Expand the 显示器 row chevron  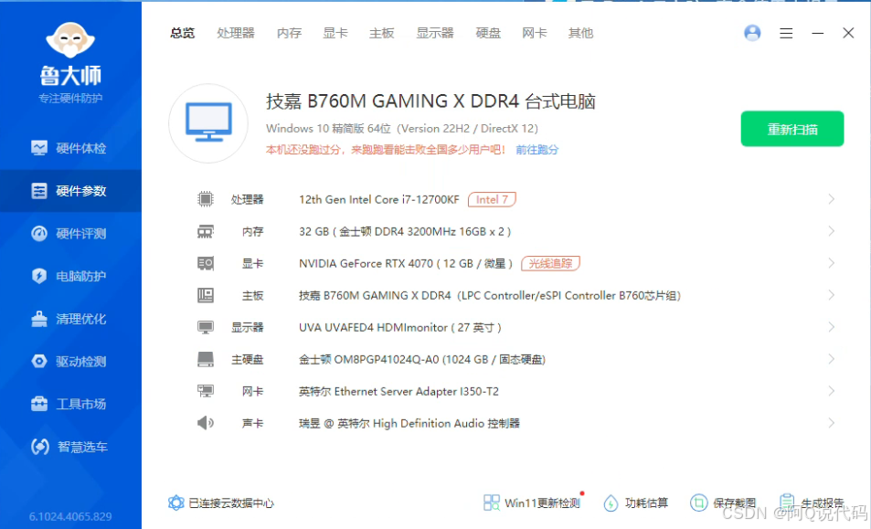pyautogui.click(x=831, y=327)
